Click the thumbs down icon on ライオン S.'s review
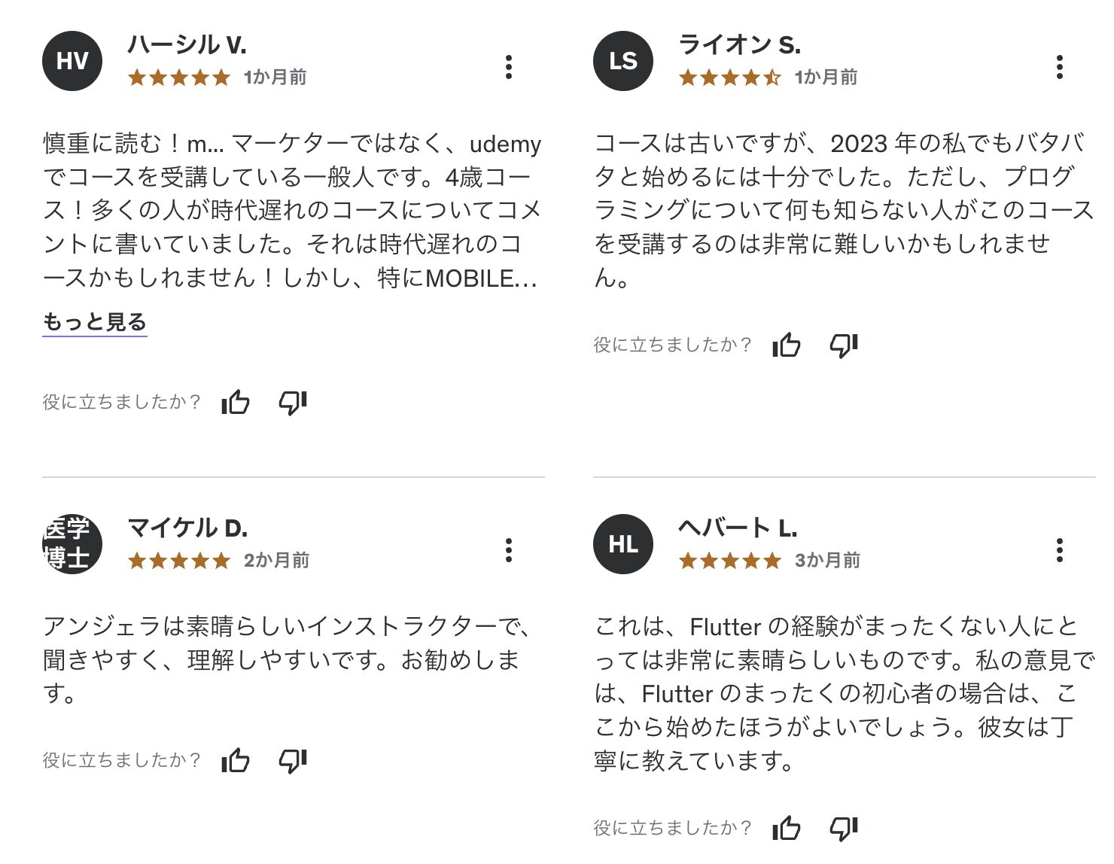Image resolution: width=1114 pixels, height=864 pixels. (x=843, y=346)
